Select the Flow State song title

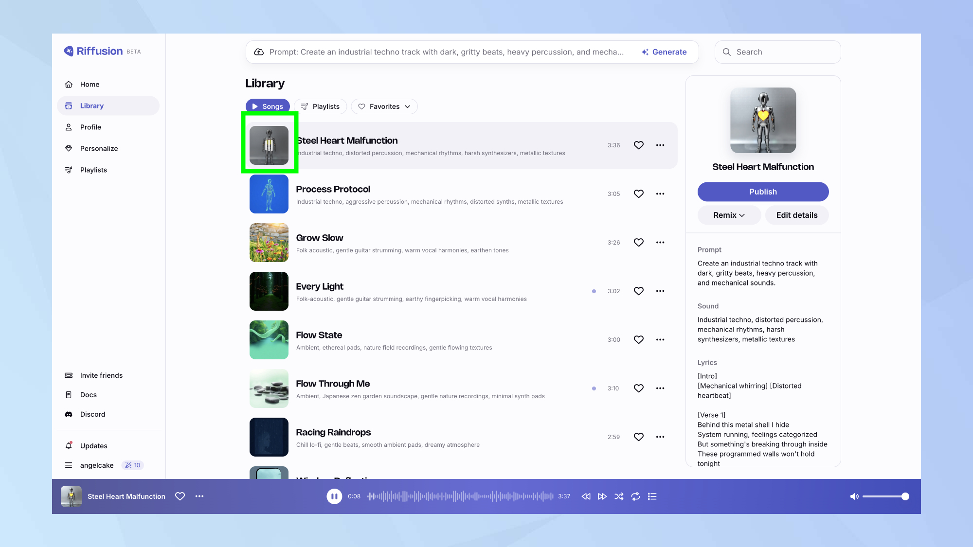[319, 335]
